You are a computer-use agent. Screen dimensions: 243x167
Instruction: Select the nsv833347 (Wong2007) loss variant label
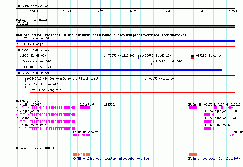[x=33, y=44]
